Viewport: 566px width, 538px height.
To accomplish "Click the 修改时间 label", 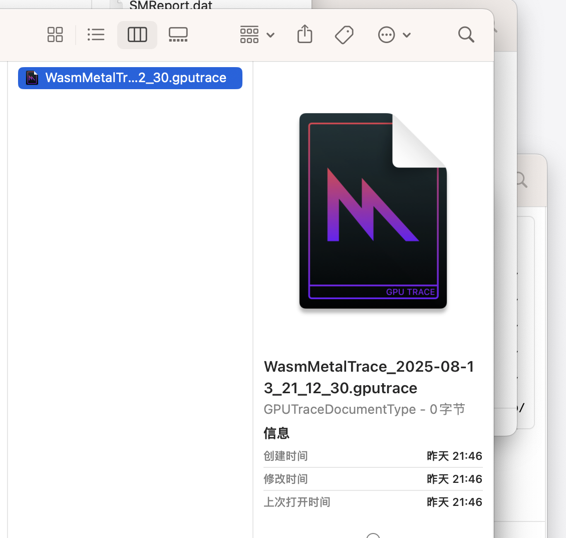I will pos(286,479).
